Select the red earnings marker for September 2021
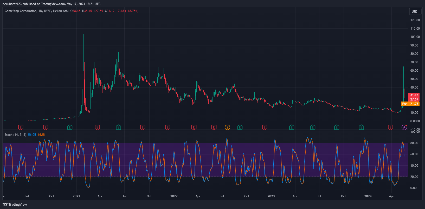Image resolution: width=425 pixels, height=209 pixels. click(x=143, y=127)
